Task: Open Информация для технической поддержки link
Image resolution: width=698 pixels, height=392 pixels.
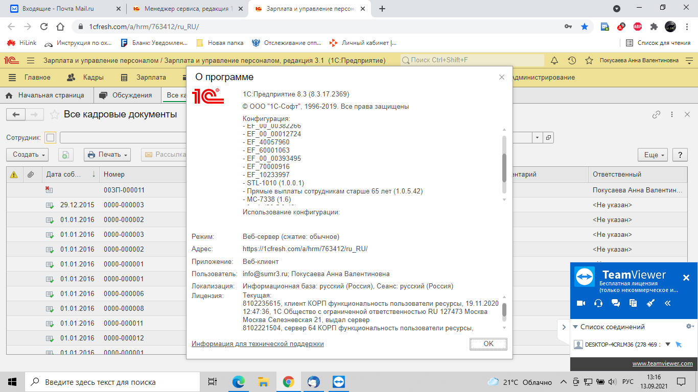Action: click(x=258, y=344)
